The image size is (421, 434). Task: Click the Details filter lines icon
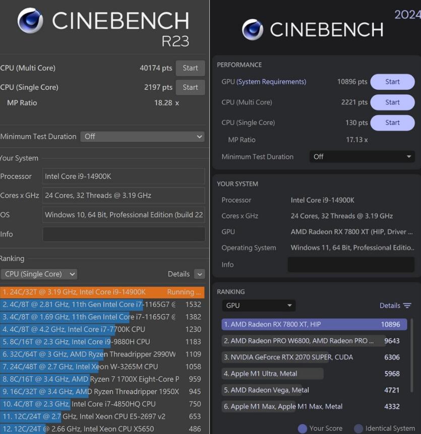point(407,305)
